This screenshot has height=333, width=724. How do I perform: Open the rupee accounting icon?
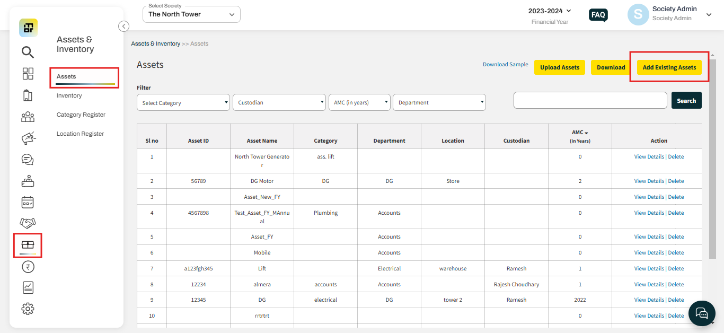coord(28,267)
